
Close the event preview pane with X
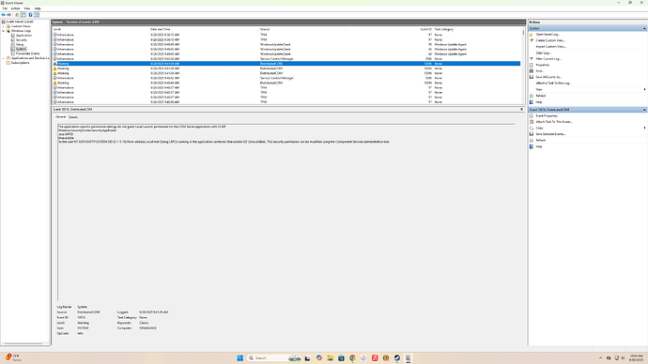(521, 110)
